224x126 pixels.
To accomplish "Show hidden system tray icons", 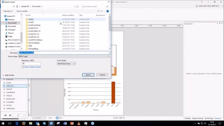I will [195, 124].
